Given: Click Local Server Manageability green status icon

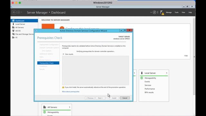Looking at the screenshot, I should pyautogui.click(x=142, y=78).
